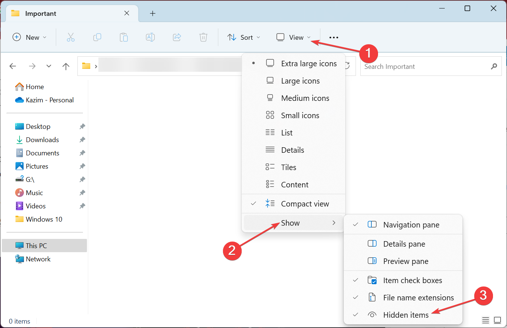Choose Details view layout
507x328 pixels.
294,150
